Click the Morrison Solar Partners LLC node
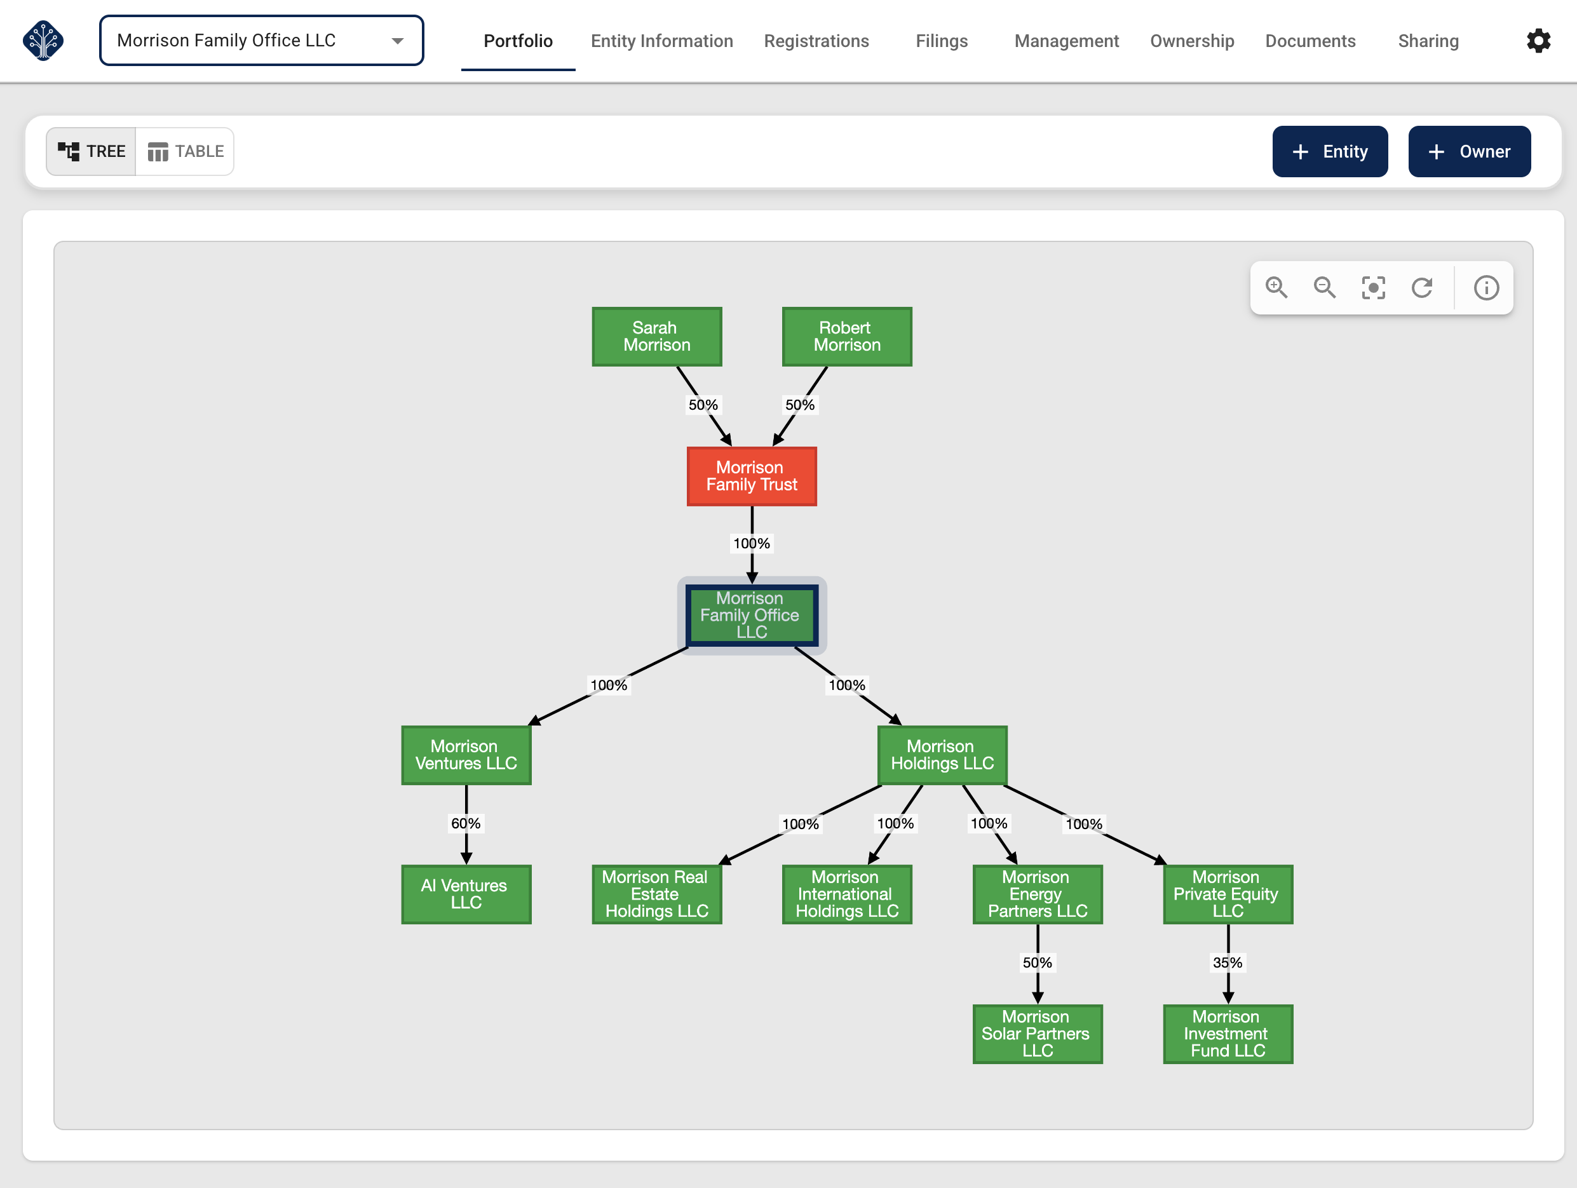The height and width of the screenshot is (1188, 1577). pyautogui.click(x=1038, y=1034)
